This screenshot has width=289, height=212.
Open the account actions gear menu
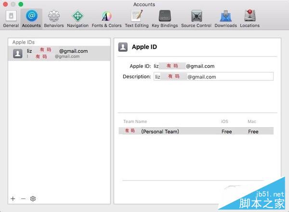click(x=33, y=199)
